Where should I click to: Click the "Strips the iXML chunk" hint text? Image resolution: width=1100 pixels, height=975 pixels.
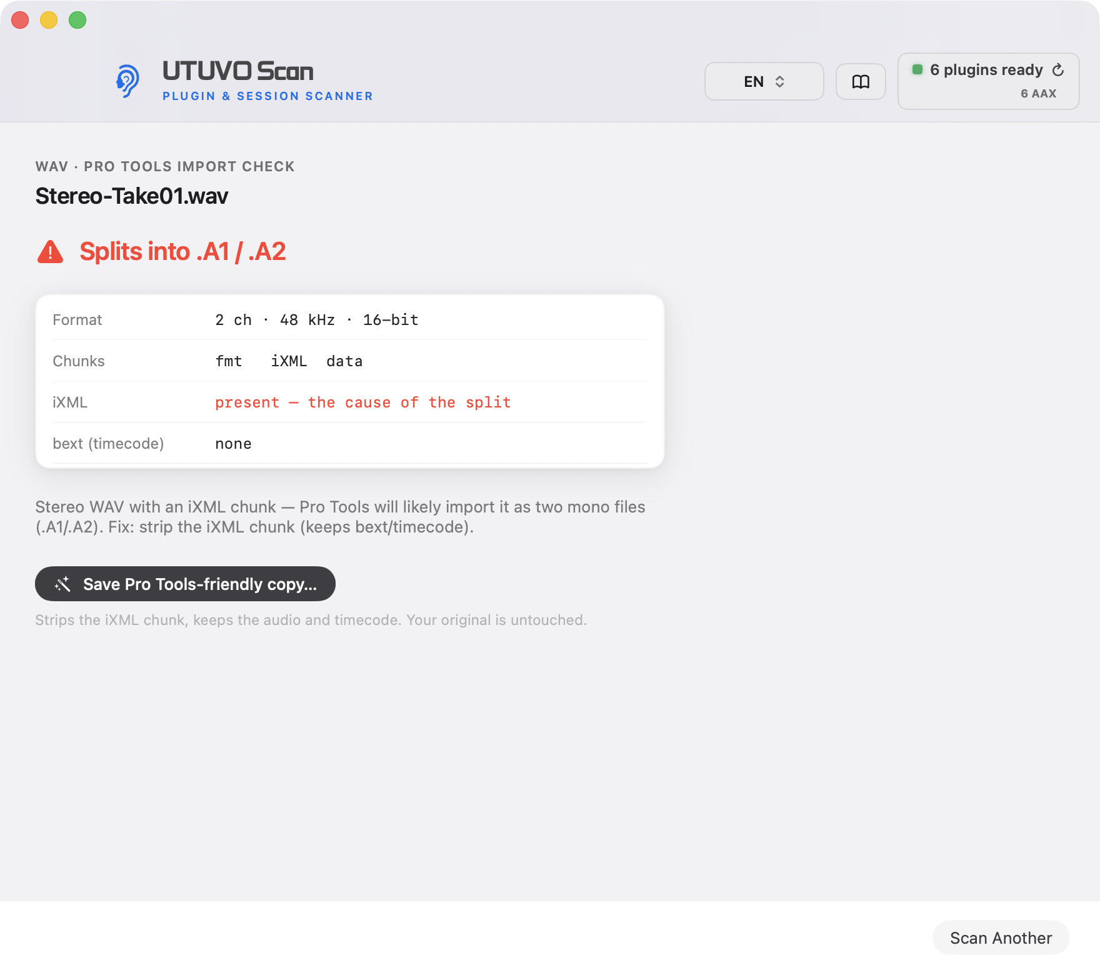[x=311, y=620]
